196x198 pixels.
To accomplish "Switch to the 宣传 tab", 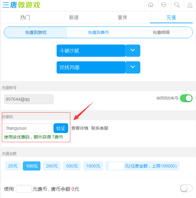I will (122, 17).
